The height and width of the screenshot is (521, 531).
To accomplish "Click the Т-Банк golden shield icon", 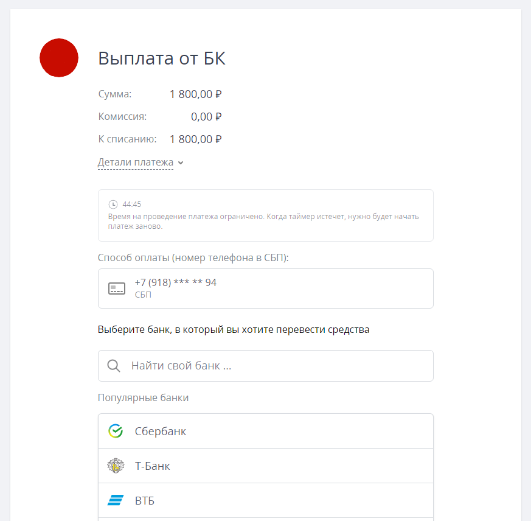I will [x=117, y=466].
